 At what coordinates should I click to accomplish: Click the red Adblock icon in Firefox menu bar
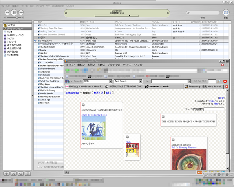click(222, 65)
